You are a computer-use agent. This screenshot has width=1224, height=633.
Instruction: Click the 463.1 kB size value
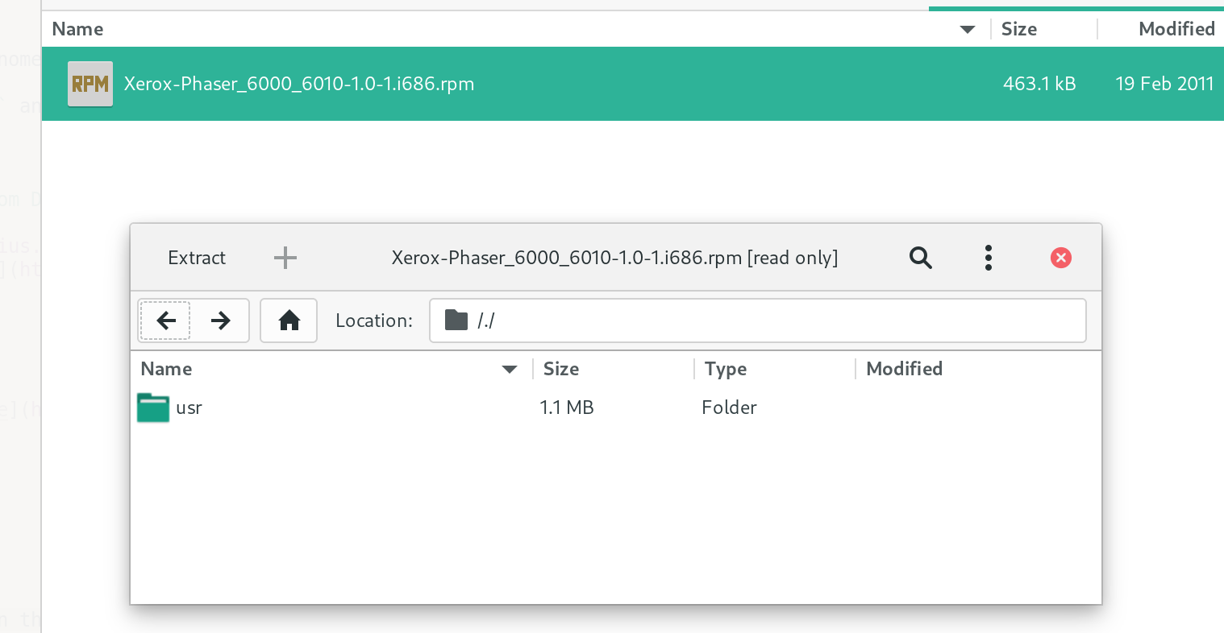(1039, 84)
